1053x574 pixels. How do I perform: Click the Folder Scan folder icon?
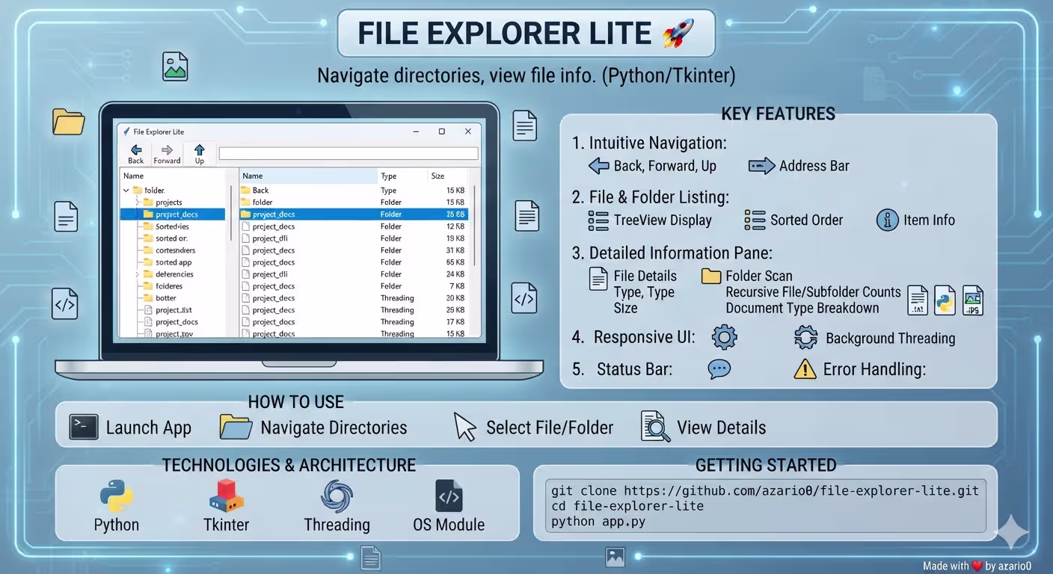[x=710, y=276]
